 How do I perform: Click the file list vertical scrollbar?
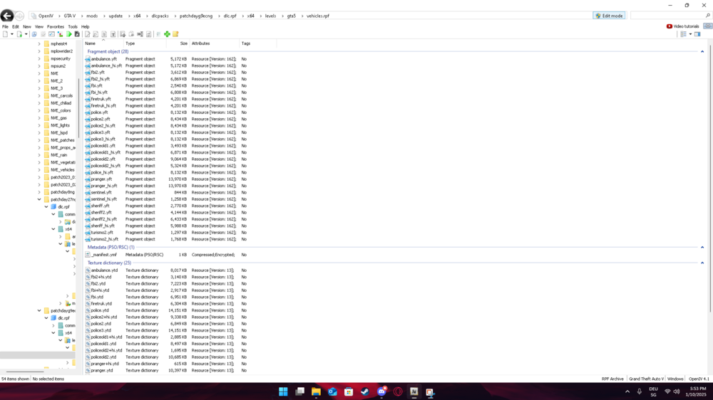710,177
